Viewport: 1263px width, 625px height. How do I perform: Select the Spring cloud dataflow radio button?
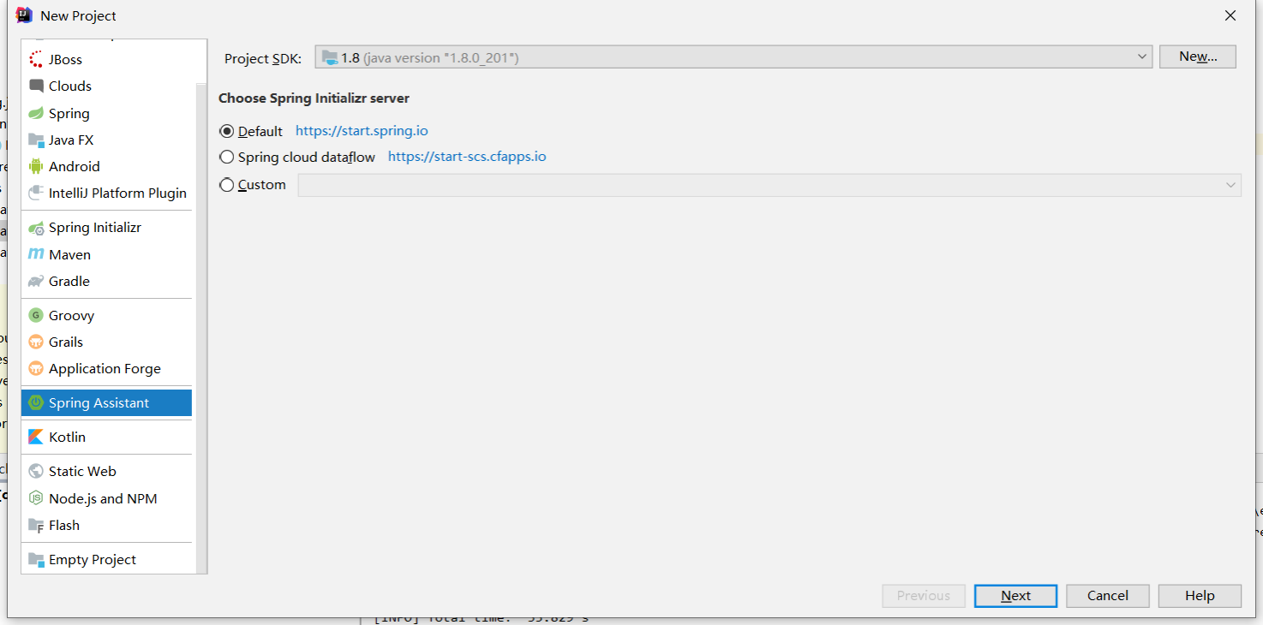pos(227,158)
